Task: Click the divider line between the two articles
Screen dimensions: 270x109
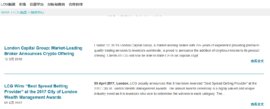Action: (134, 74)
